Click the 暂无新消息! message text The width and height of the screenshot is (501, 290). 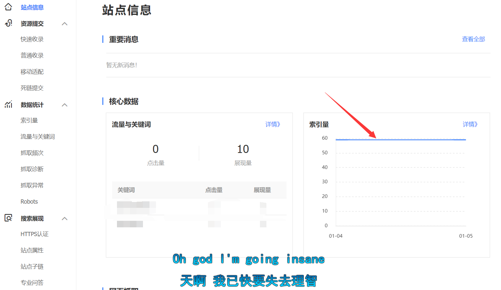[x=122, y=65]
